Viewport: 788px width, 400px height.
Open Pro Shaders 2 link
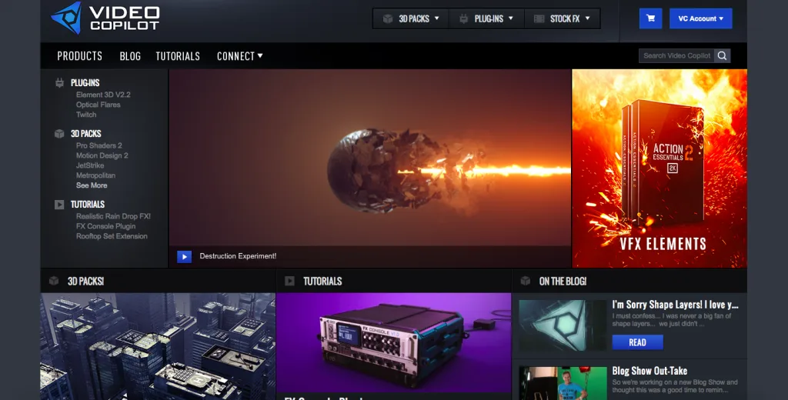[x=99, y=145]
